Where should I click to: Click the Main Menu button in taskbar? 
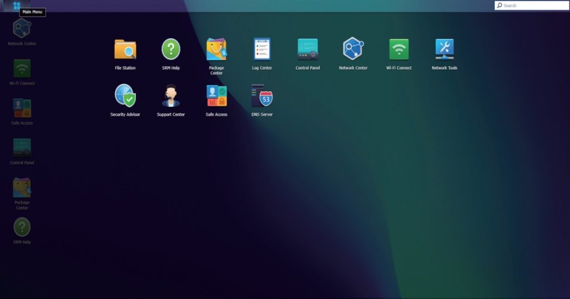click(x=16, y=6)
